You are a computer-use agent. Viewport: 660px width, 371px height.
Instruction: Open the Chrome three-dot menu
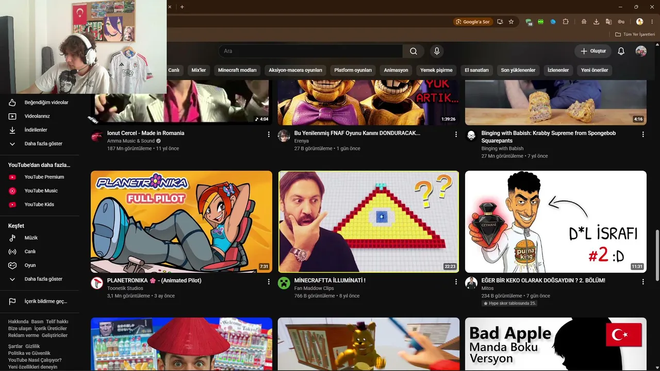(x=652, y=22)
